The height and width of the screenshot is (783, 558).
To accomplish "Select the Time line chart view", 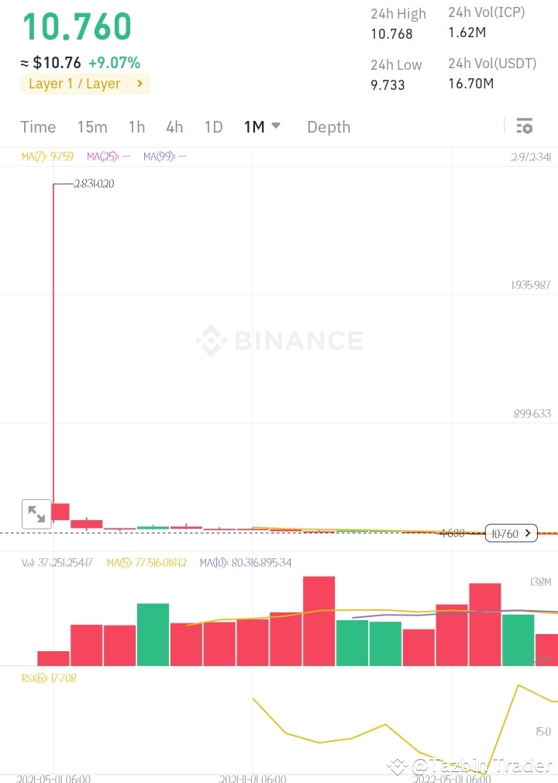I will [38, 127].
